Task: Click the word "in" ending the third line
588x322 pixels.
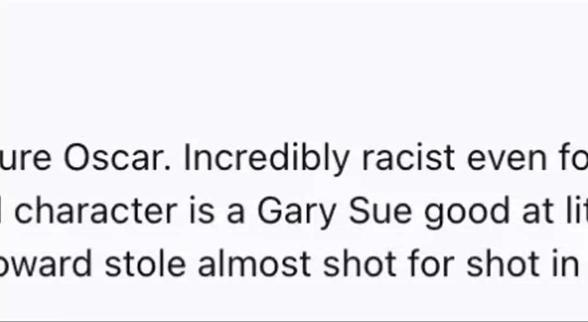Action: click(569, 264)
